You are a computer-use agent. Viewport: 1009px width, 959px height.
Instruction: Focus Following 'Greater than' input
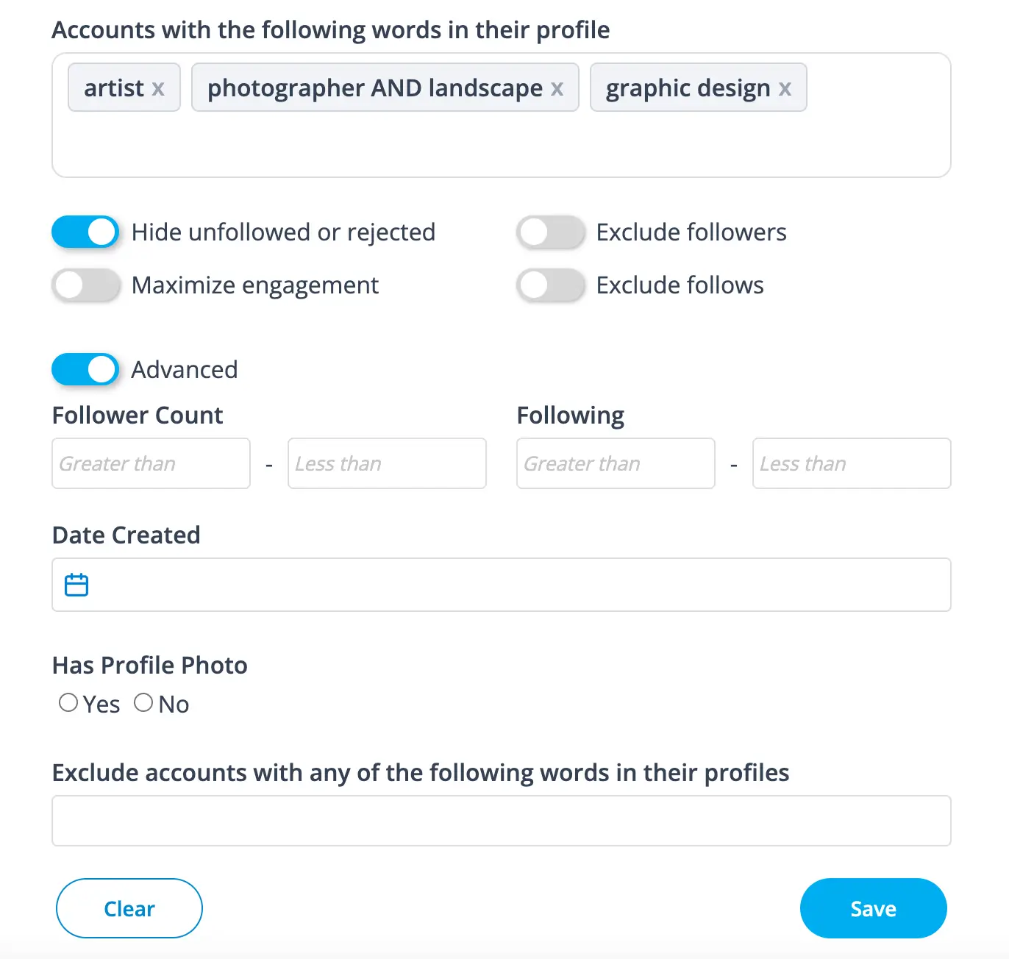pos(616,463)
